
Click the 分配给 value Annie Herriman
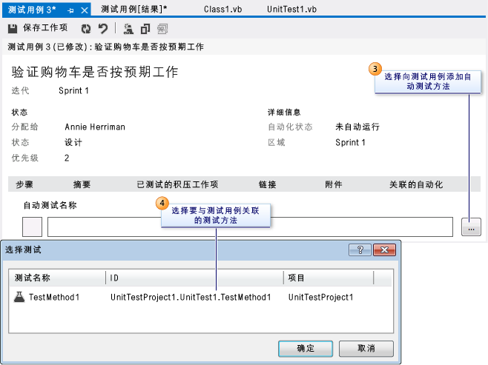pos(95,127)
